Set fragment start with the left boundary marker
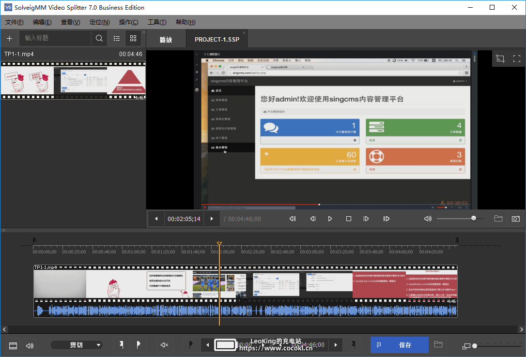This screenshot has width=526, height=357. pyautogui.click(x=190, y=344)
